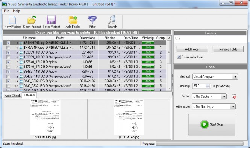Click the right preview thumbnail $R8HMT45.jpg

click(129, 117)
